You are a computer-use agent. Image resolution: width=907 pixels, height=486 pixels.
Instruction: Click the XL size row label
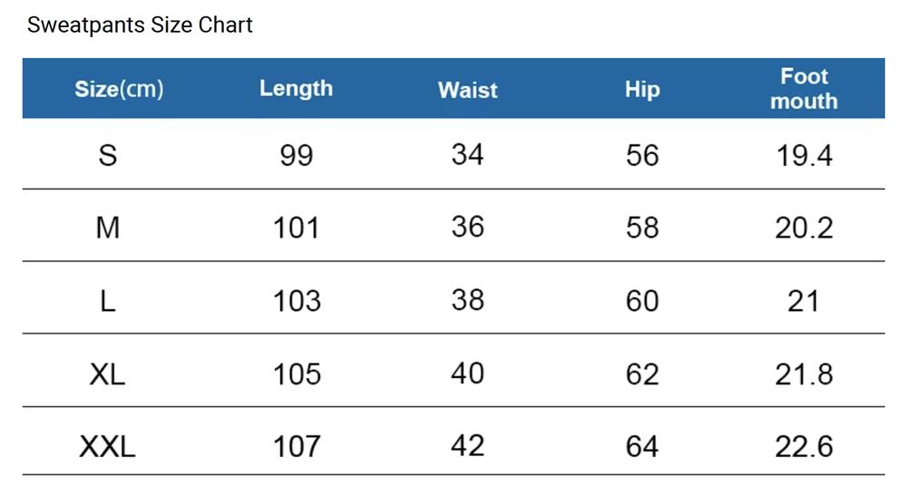(x=108, y=374)
